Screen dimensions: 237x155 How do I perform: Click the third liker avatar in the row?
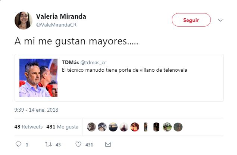(113, 127)
